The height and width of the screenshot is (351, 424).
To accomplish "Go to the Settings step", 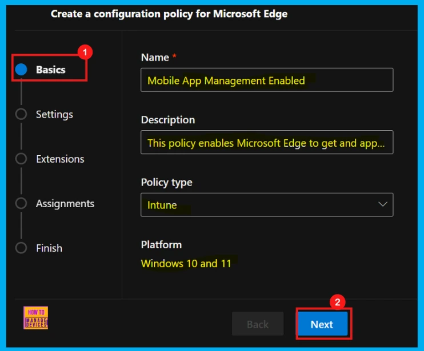I will (x=54, y=115).
